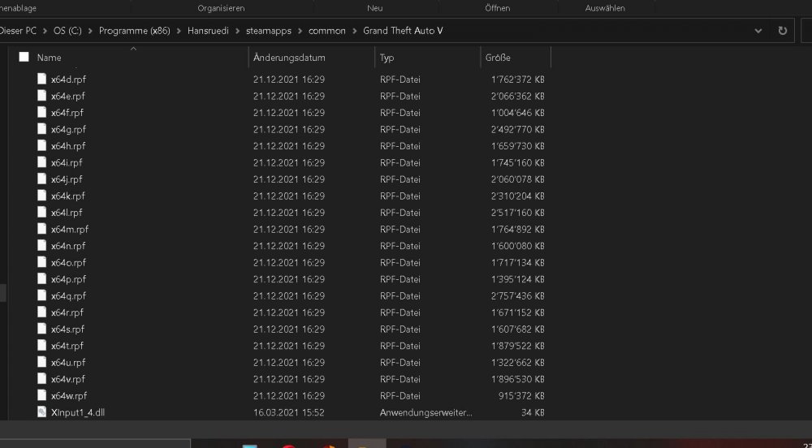
Task: Click the file icon of x64e.rpf
Action: click(42, 96)
